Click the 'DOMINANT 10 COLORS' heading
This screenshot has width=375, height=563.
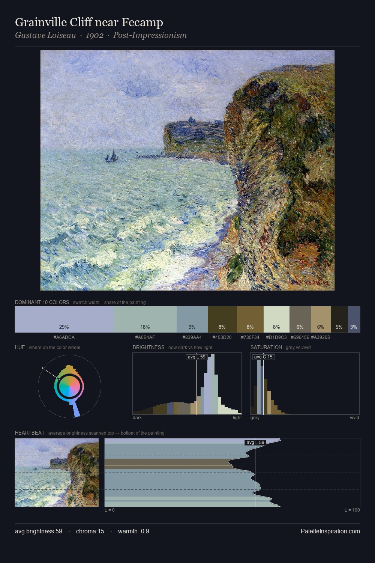click(x=42, y=302)
